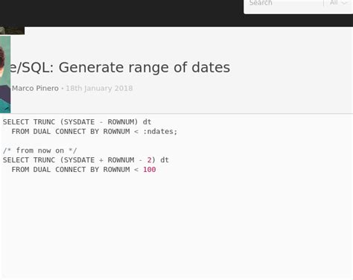Click the dt alias ending the first line
Viewport: 353px width, 280px height.
(147, 122)
